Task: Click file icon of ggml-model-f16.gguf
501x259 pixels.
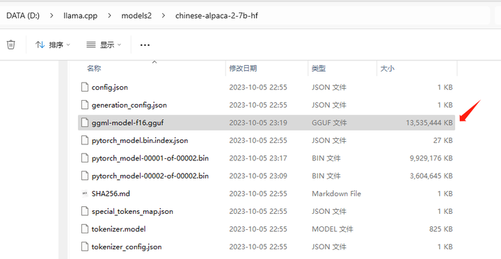Action: [x=85, y=122]
